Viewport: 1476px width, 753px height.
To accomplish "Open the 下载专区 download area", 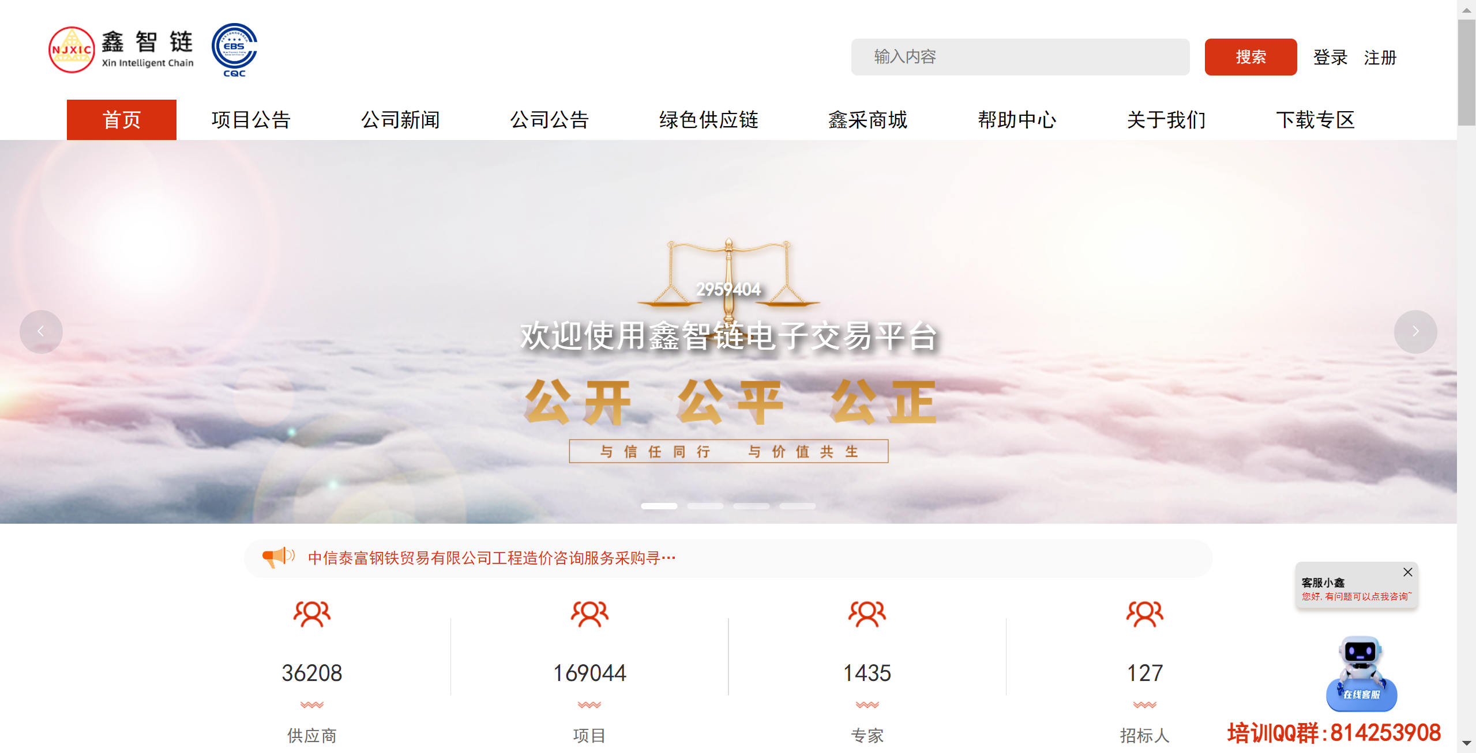I will click(1315, 120).
